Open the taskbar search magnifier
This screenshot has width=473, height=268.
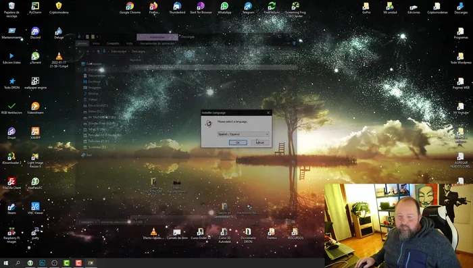18,263
